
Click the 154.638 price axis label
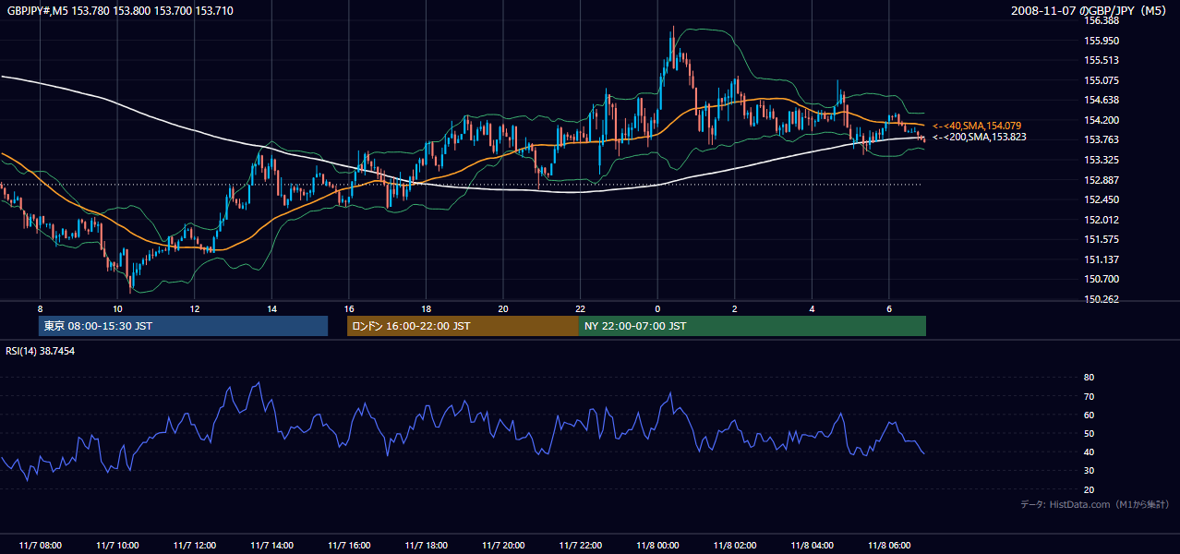tap(1102, 100)
